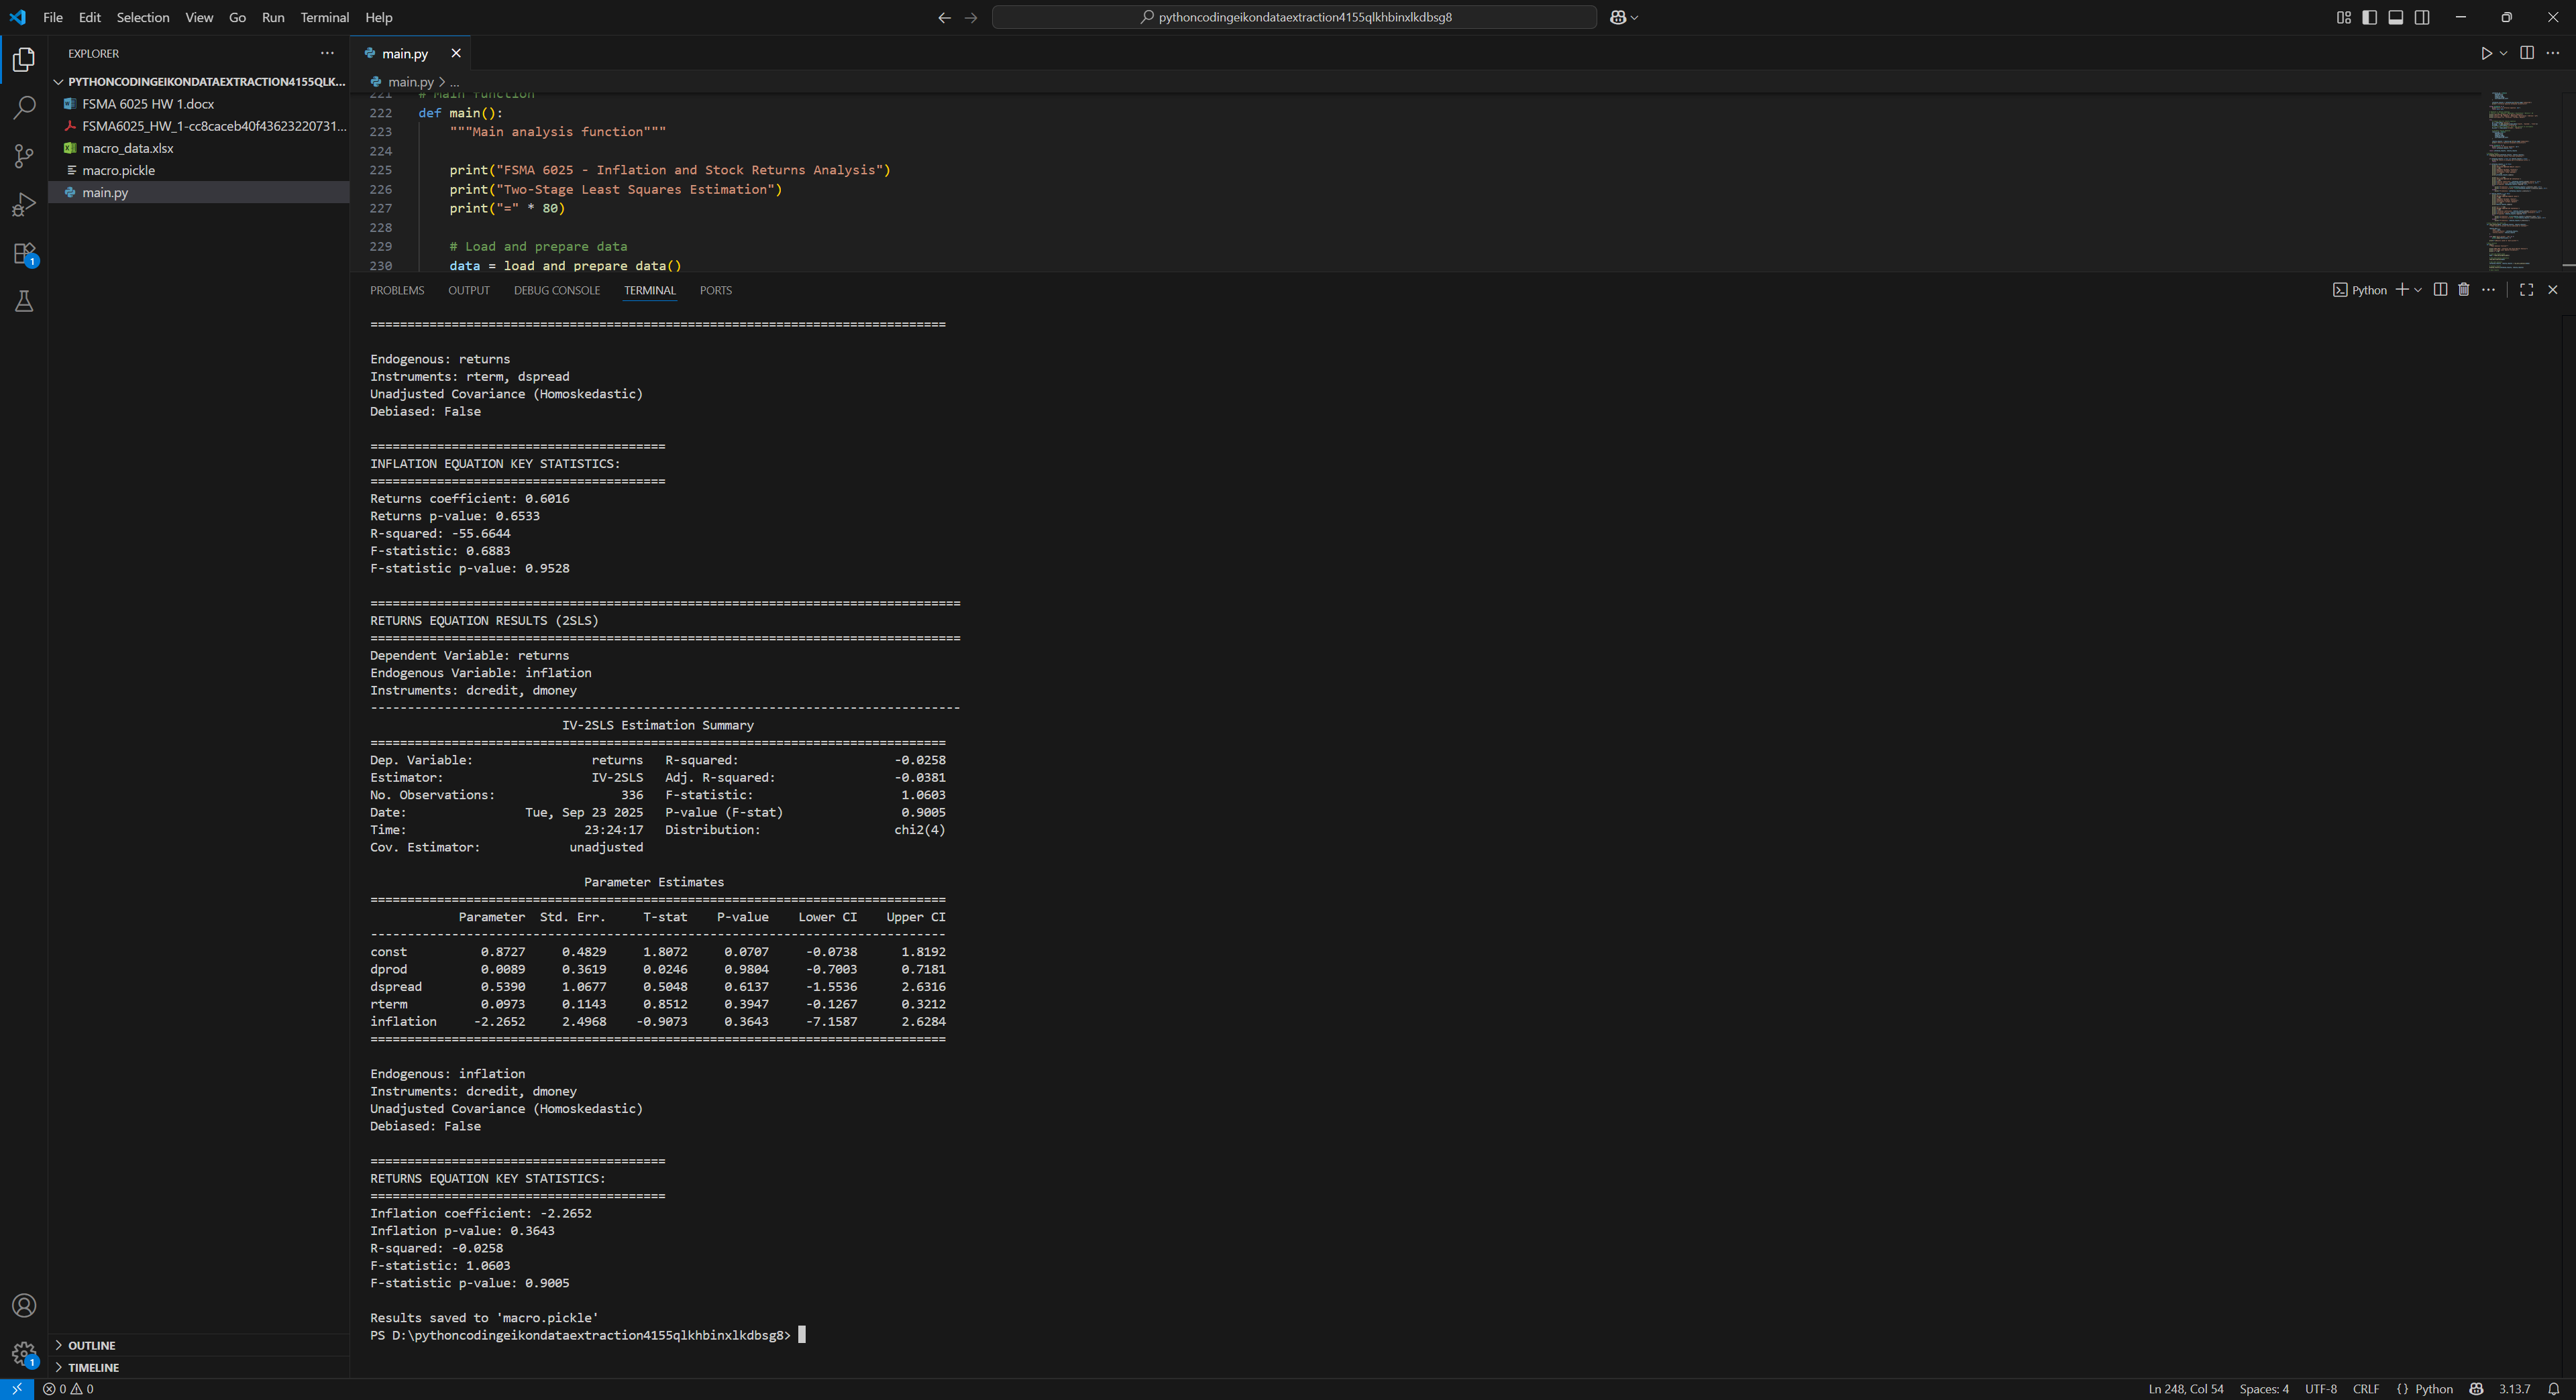Switch to the OUTPUT tab
The height and width of the screenshot is (1400, 2576).
click(x=469, y=291)
